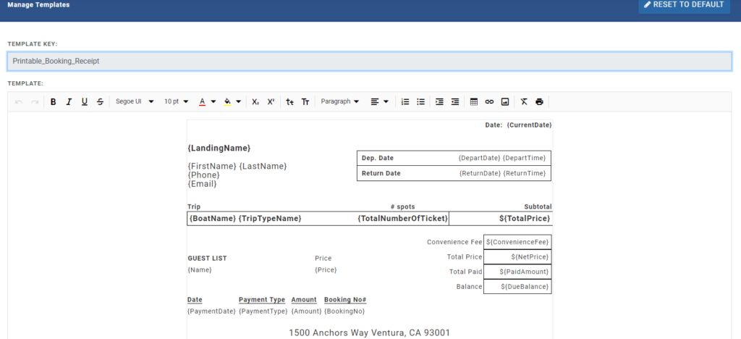
Task: Click the Convenience Fee label
Action: pyautogui.click(x=454, y=242)
